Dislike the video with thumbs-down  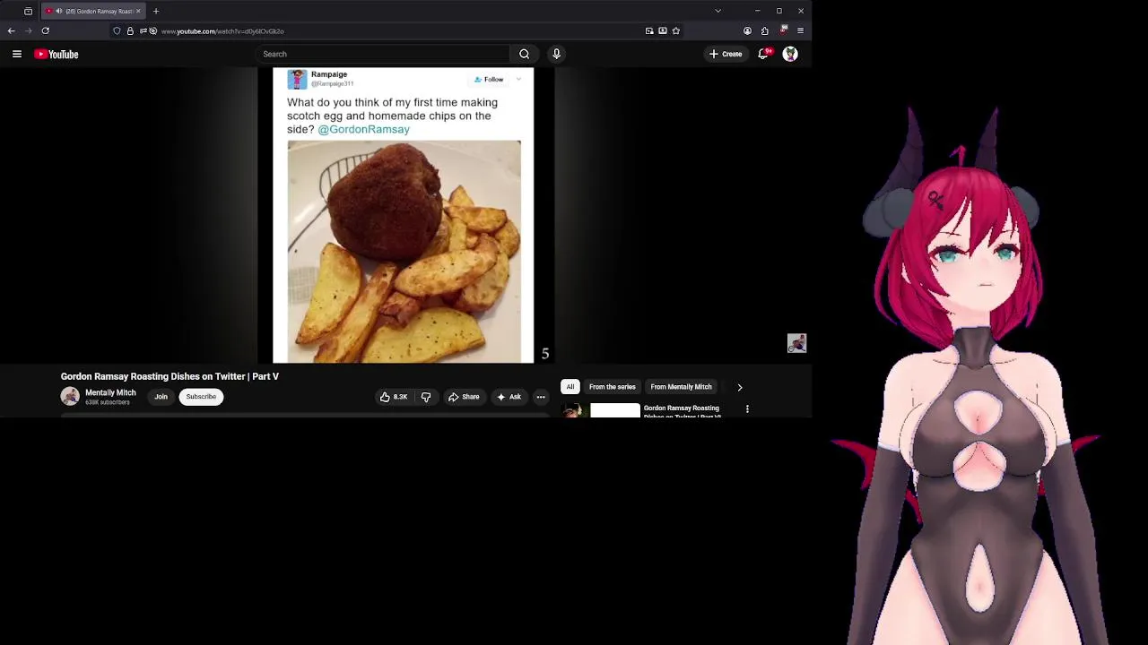(426, 397)
